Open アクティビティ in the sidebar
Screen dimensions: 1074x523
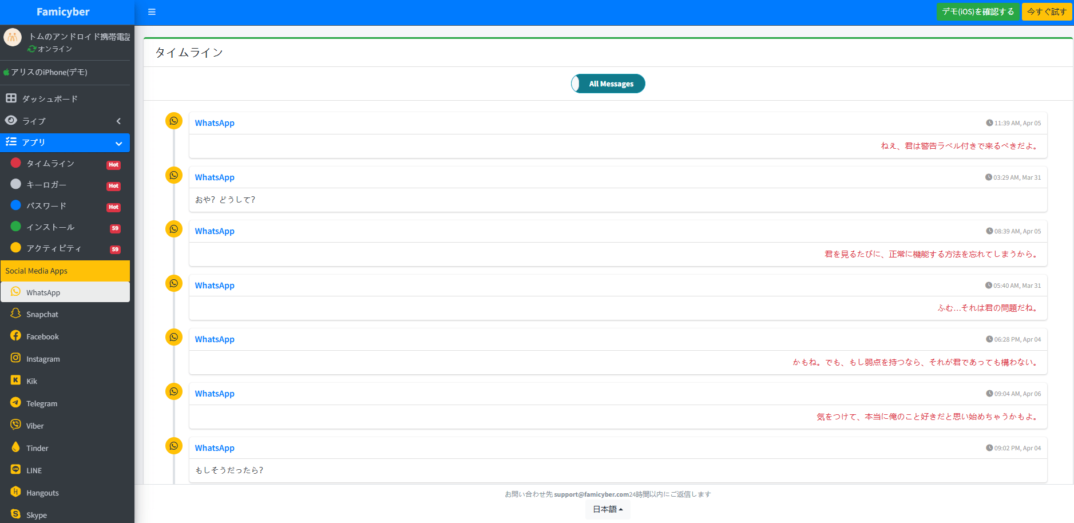pos(65,248)
